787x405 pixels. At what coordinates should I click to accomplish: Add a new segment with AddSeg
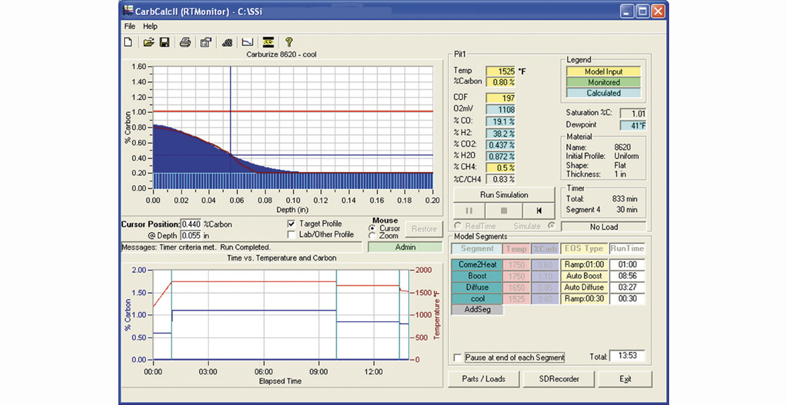(477, 310)
